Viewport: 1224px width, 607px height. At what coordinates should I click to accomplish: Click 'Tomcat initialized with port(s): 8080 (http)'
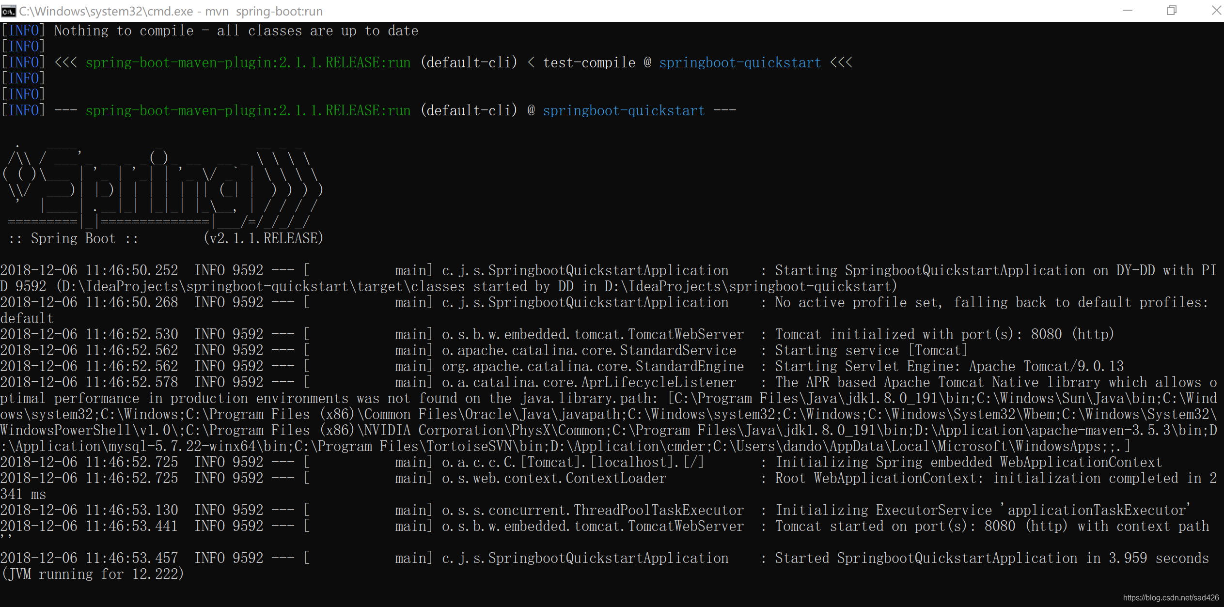click(944, 334)
